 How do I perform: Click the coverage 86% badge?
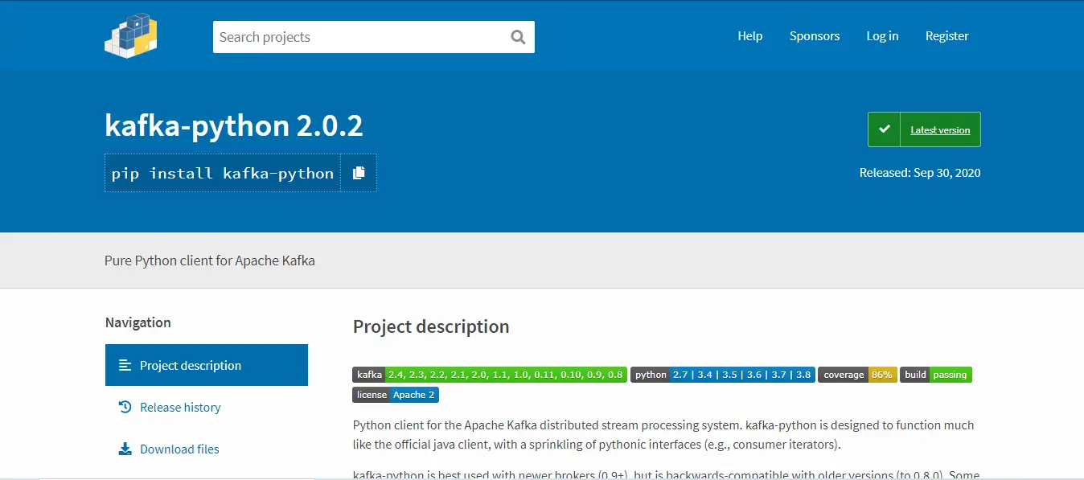[x=857, y=375]
